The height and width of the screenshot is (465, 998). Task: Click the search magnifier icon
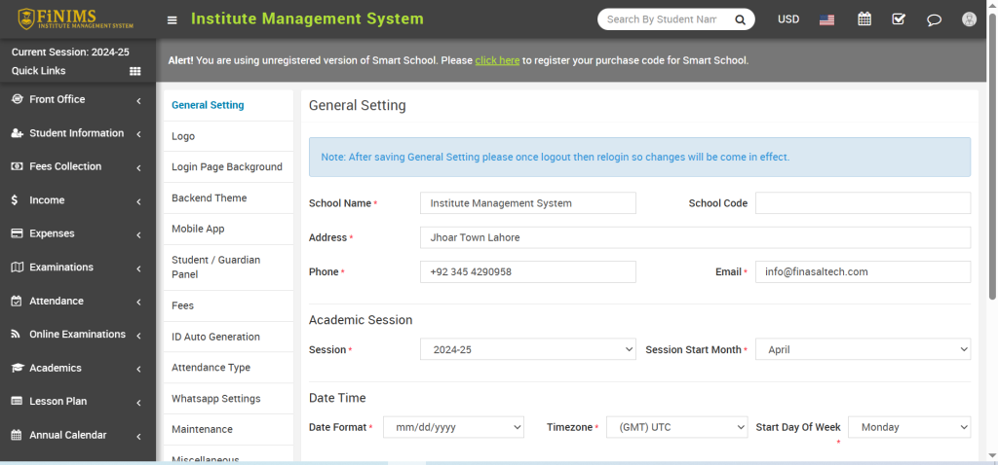[x=740, y=19]
